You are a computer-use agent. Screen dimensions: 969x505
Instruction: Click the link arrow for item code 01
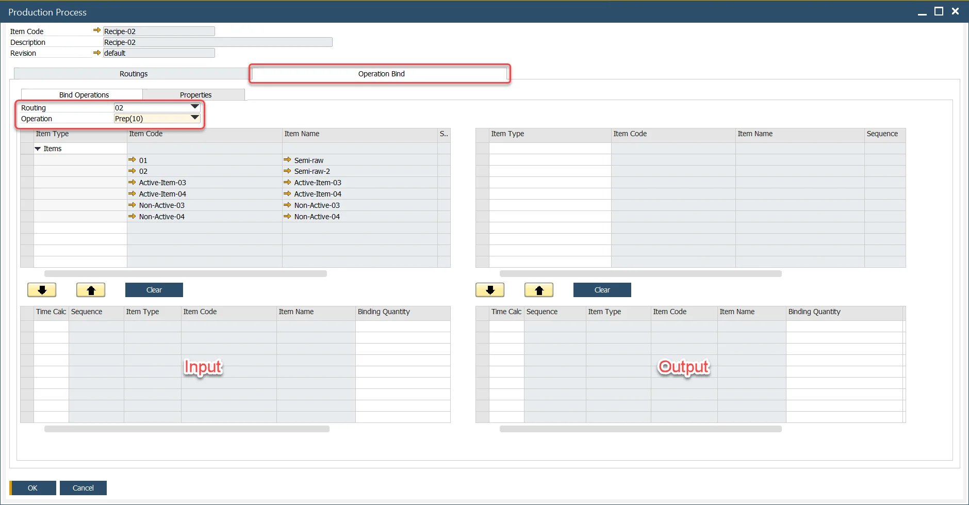coord(132,160)
